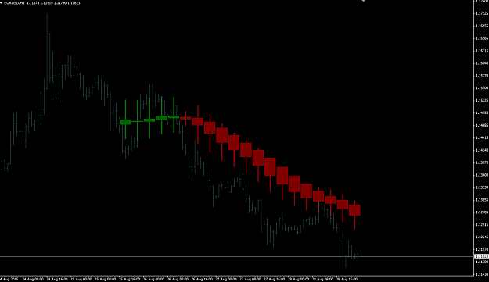Select the 28 Aug 16:00 time label
489x282 pixels.
[347, 279]
